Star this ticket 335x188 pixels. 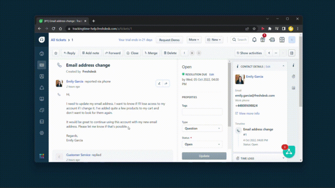click(56, 53)
